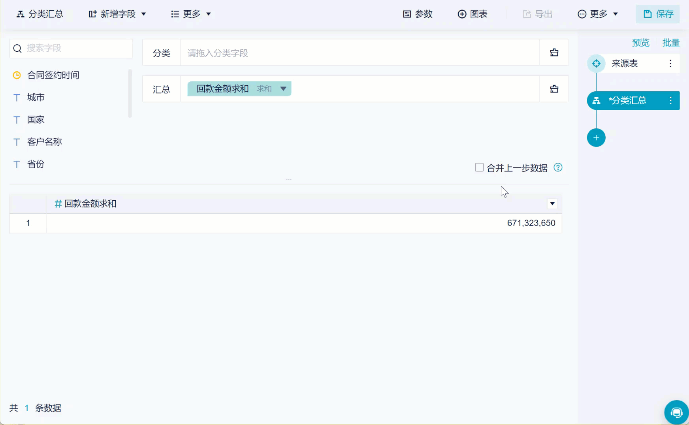This screenshot has width=689, height=425.
Task: Expand the 回款金额求和 column header dropdown
Action: click(x=552, y=204)
